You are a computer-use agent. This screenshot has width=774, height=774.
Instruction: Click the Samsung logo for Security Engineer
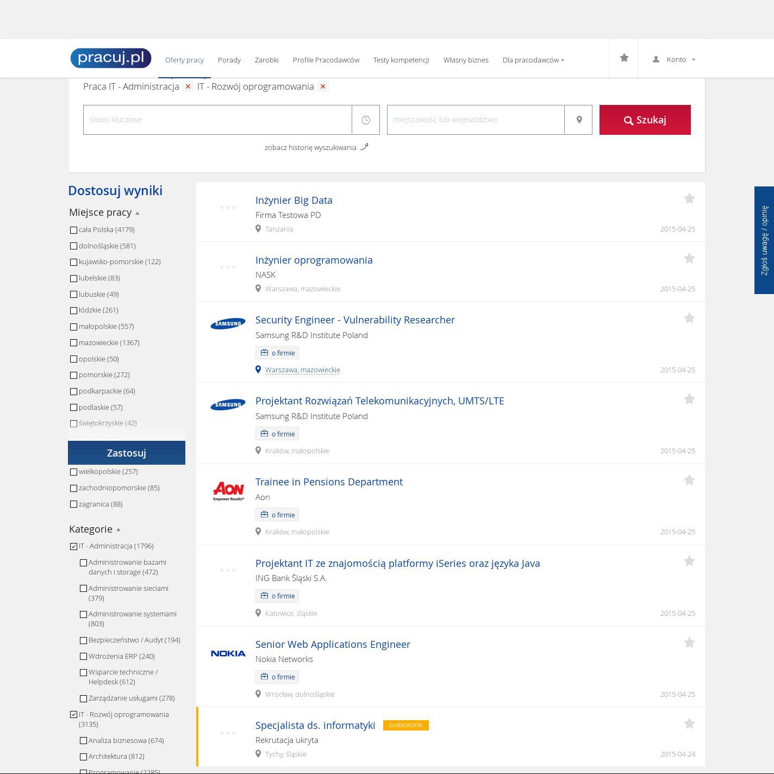click(228, 324)
